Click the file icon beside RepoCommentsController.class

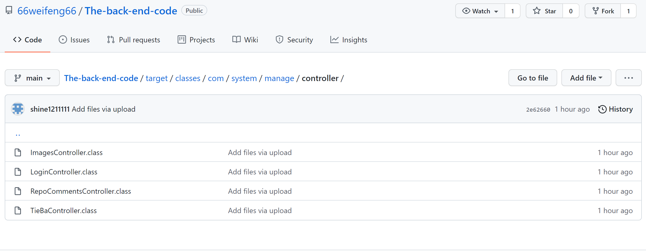point(18,191)
